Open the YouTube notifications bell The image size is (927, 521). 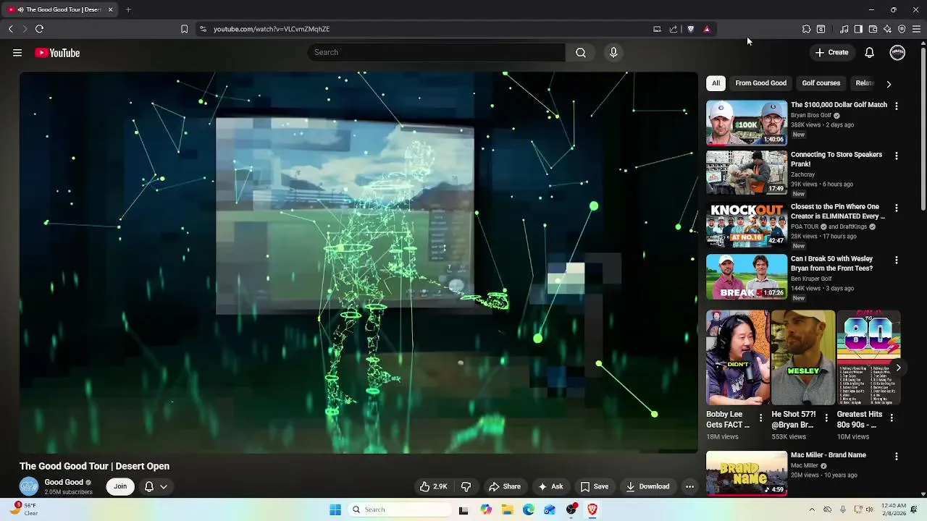click(869, 52)
